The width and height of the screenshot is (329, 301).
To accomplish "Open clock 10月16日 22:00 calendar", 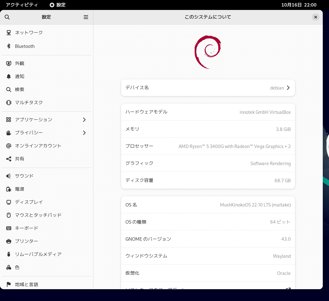I will click(299, 5).
